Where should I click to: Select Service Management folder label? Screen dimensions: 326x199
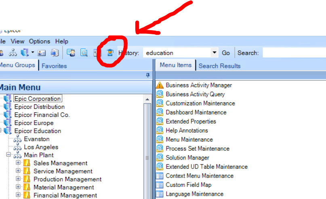click(x=63, y=171)
